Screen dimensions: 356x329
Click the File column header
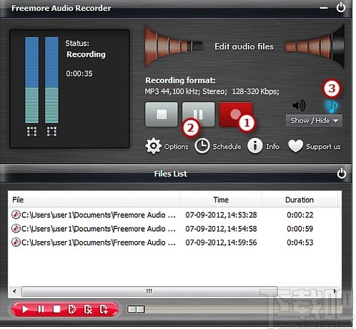click(x=94, y=200)
